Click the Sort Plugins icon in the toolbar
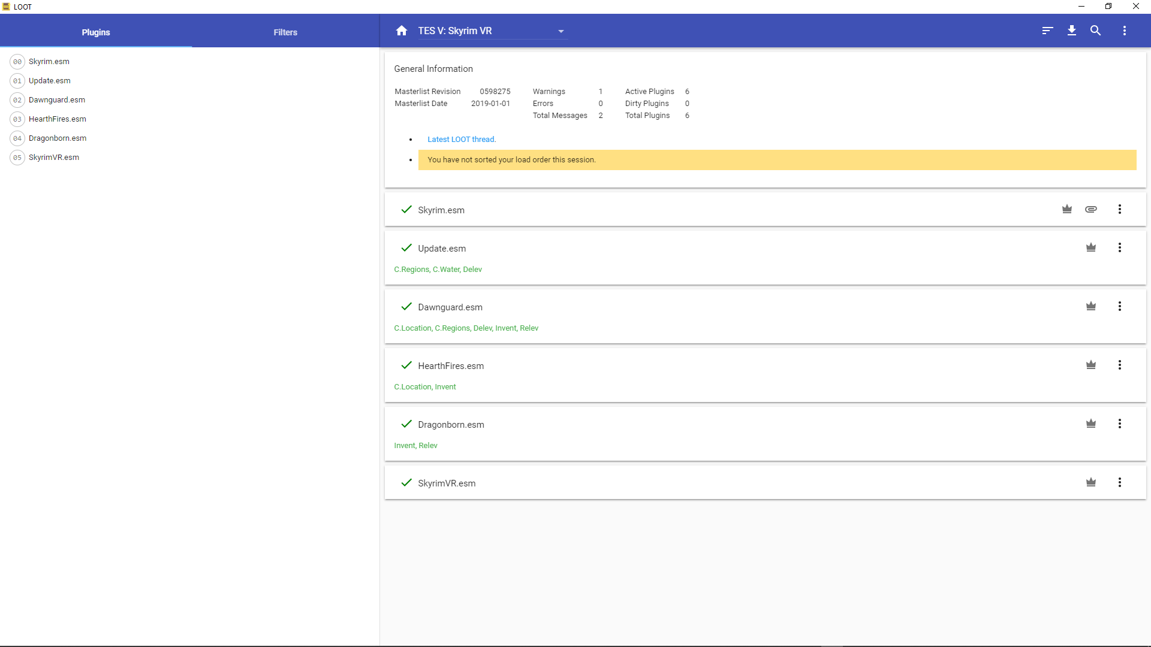This screenshot has height=647, width=1151. click(1047, 31)
